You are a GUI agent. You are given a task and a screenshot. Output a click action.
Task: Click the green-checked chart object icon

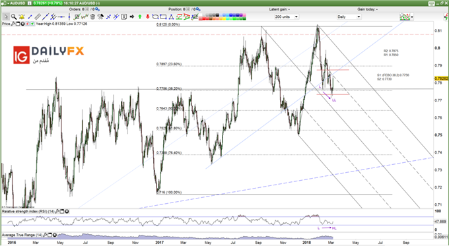(77, 17)
